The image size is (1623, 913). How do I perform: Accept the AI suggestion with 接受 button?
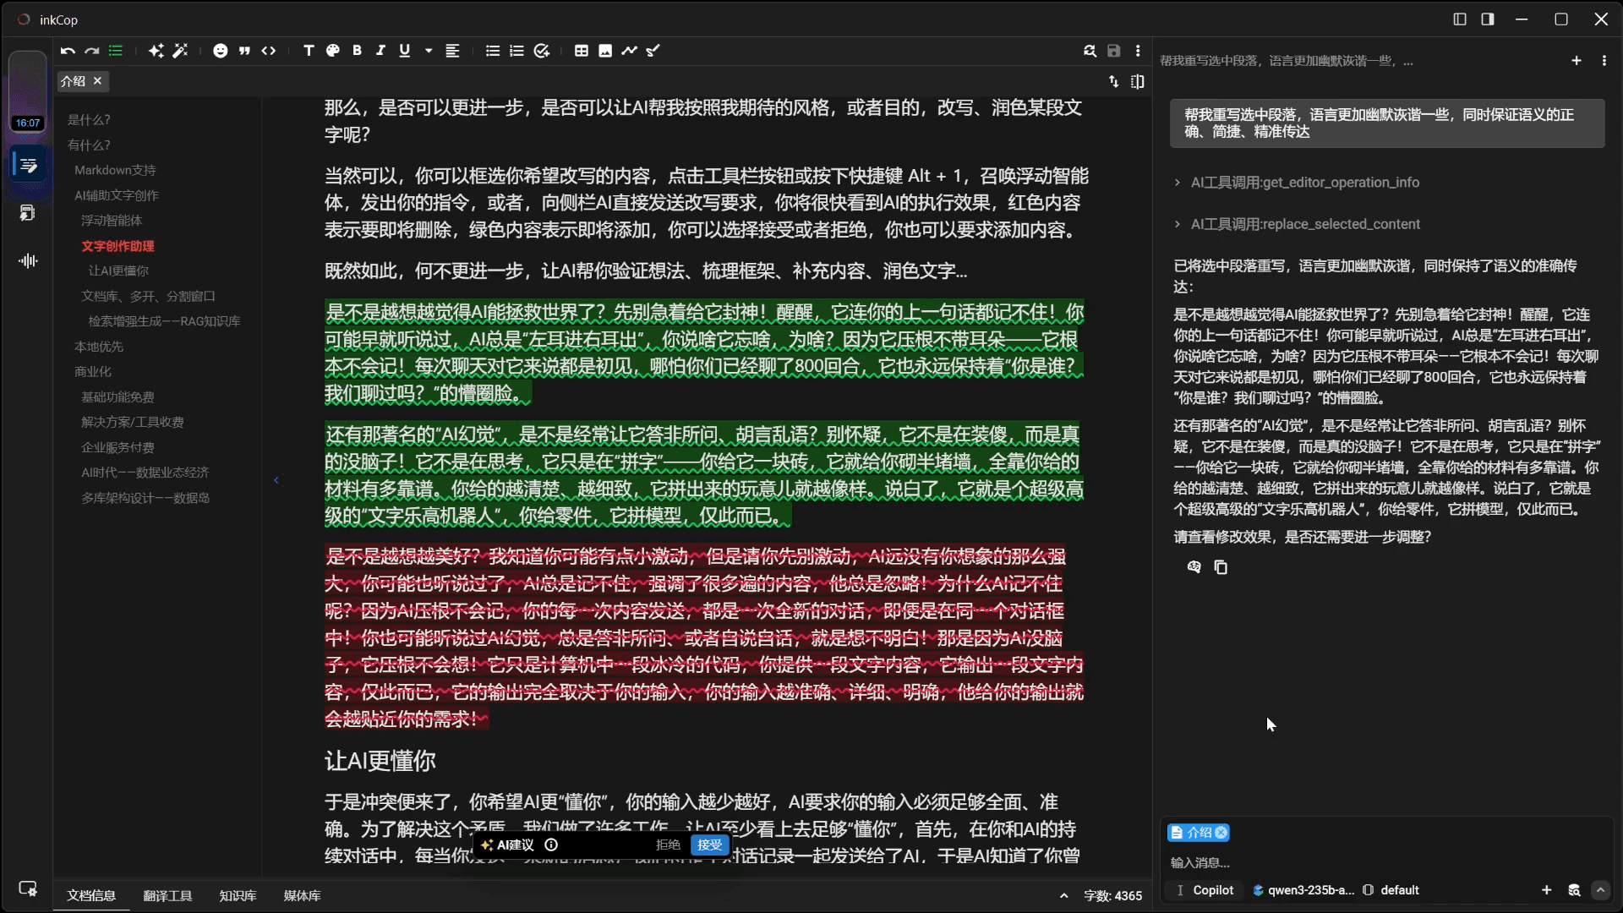pyautogui.click(x=709, y=845)
